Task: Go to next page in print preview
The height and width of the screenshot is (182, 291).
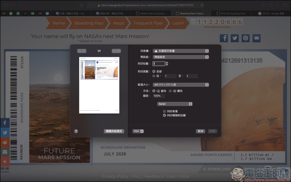Action: [114, 51]
